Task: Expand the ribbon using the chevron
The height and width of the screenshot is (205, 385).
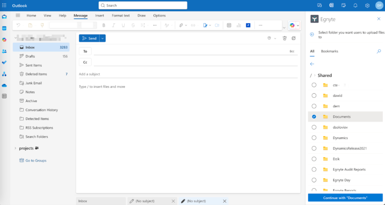Action: (x=284, y=28)
